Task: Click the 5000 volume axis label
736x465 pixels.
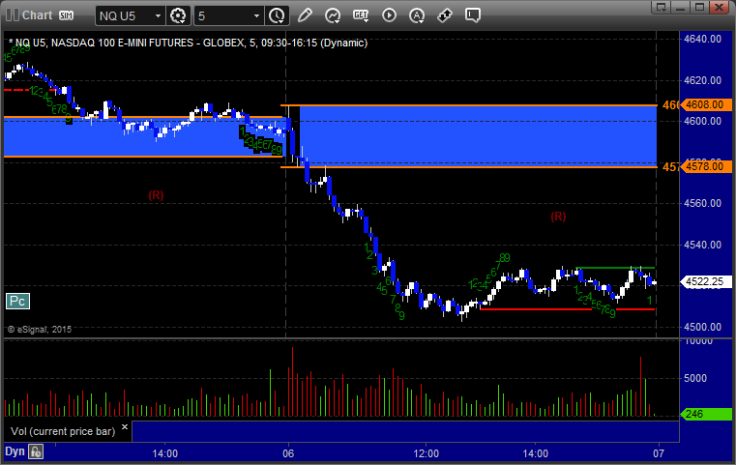Action: tap(695, 378)
